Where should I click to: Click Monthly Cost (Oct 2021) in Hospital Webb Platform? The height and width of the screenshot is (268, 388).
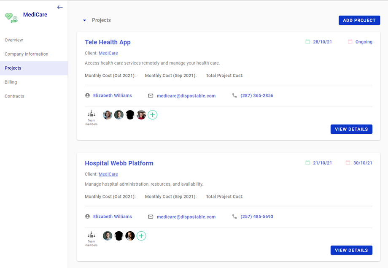pyautogui.click(x=110, y=197)
